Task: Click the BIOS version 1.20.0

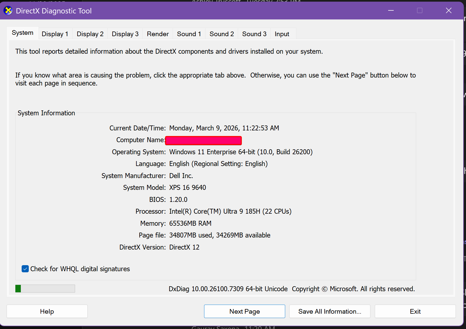Action: [x=178, y=200]
